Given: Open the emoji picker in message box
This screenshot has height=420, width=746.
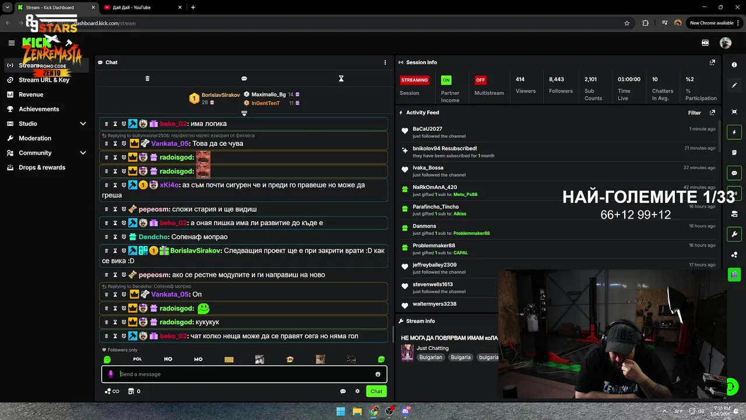Looking at the screenshot, I should pyautogui.click(x=378, y=374).
